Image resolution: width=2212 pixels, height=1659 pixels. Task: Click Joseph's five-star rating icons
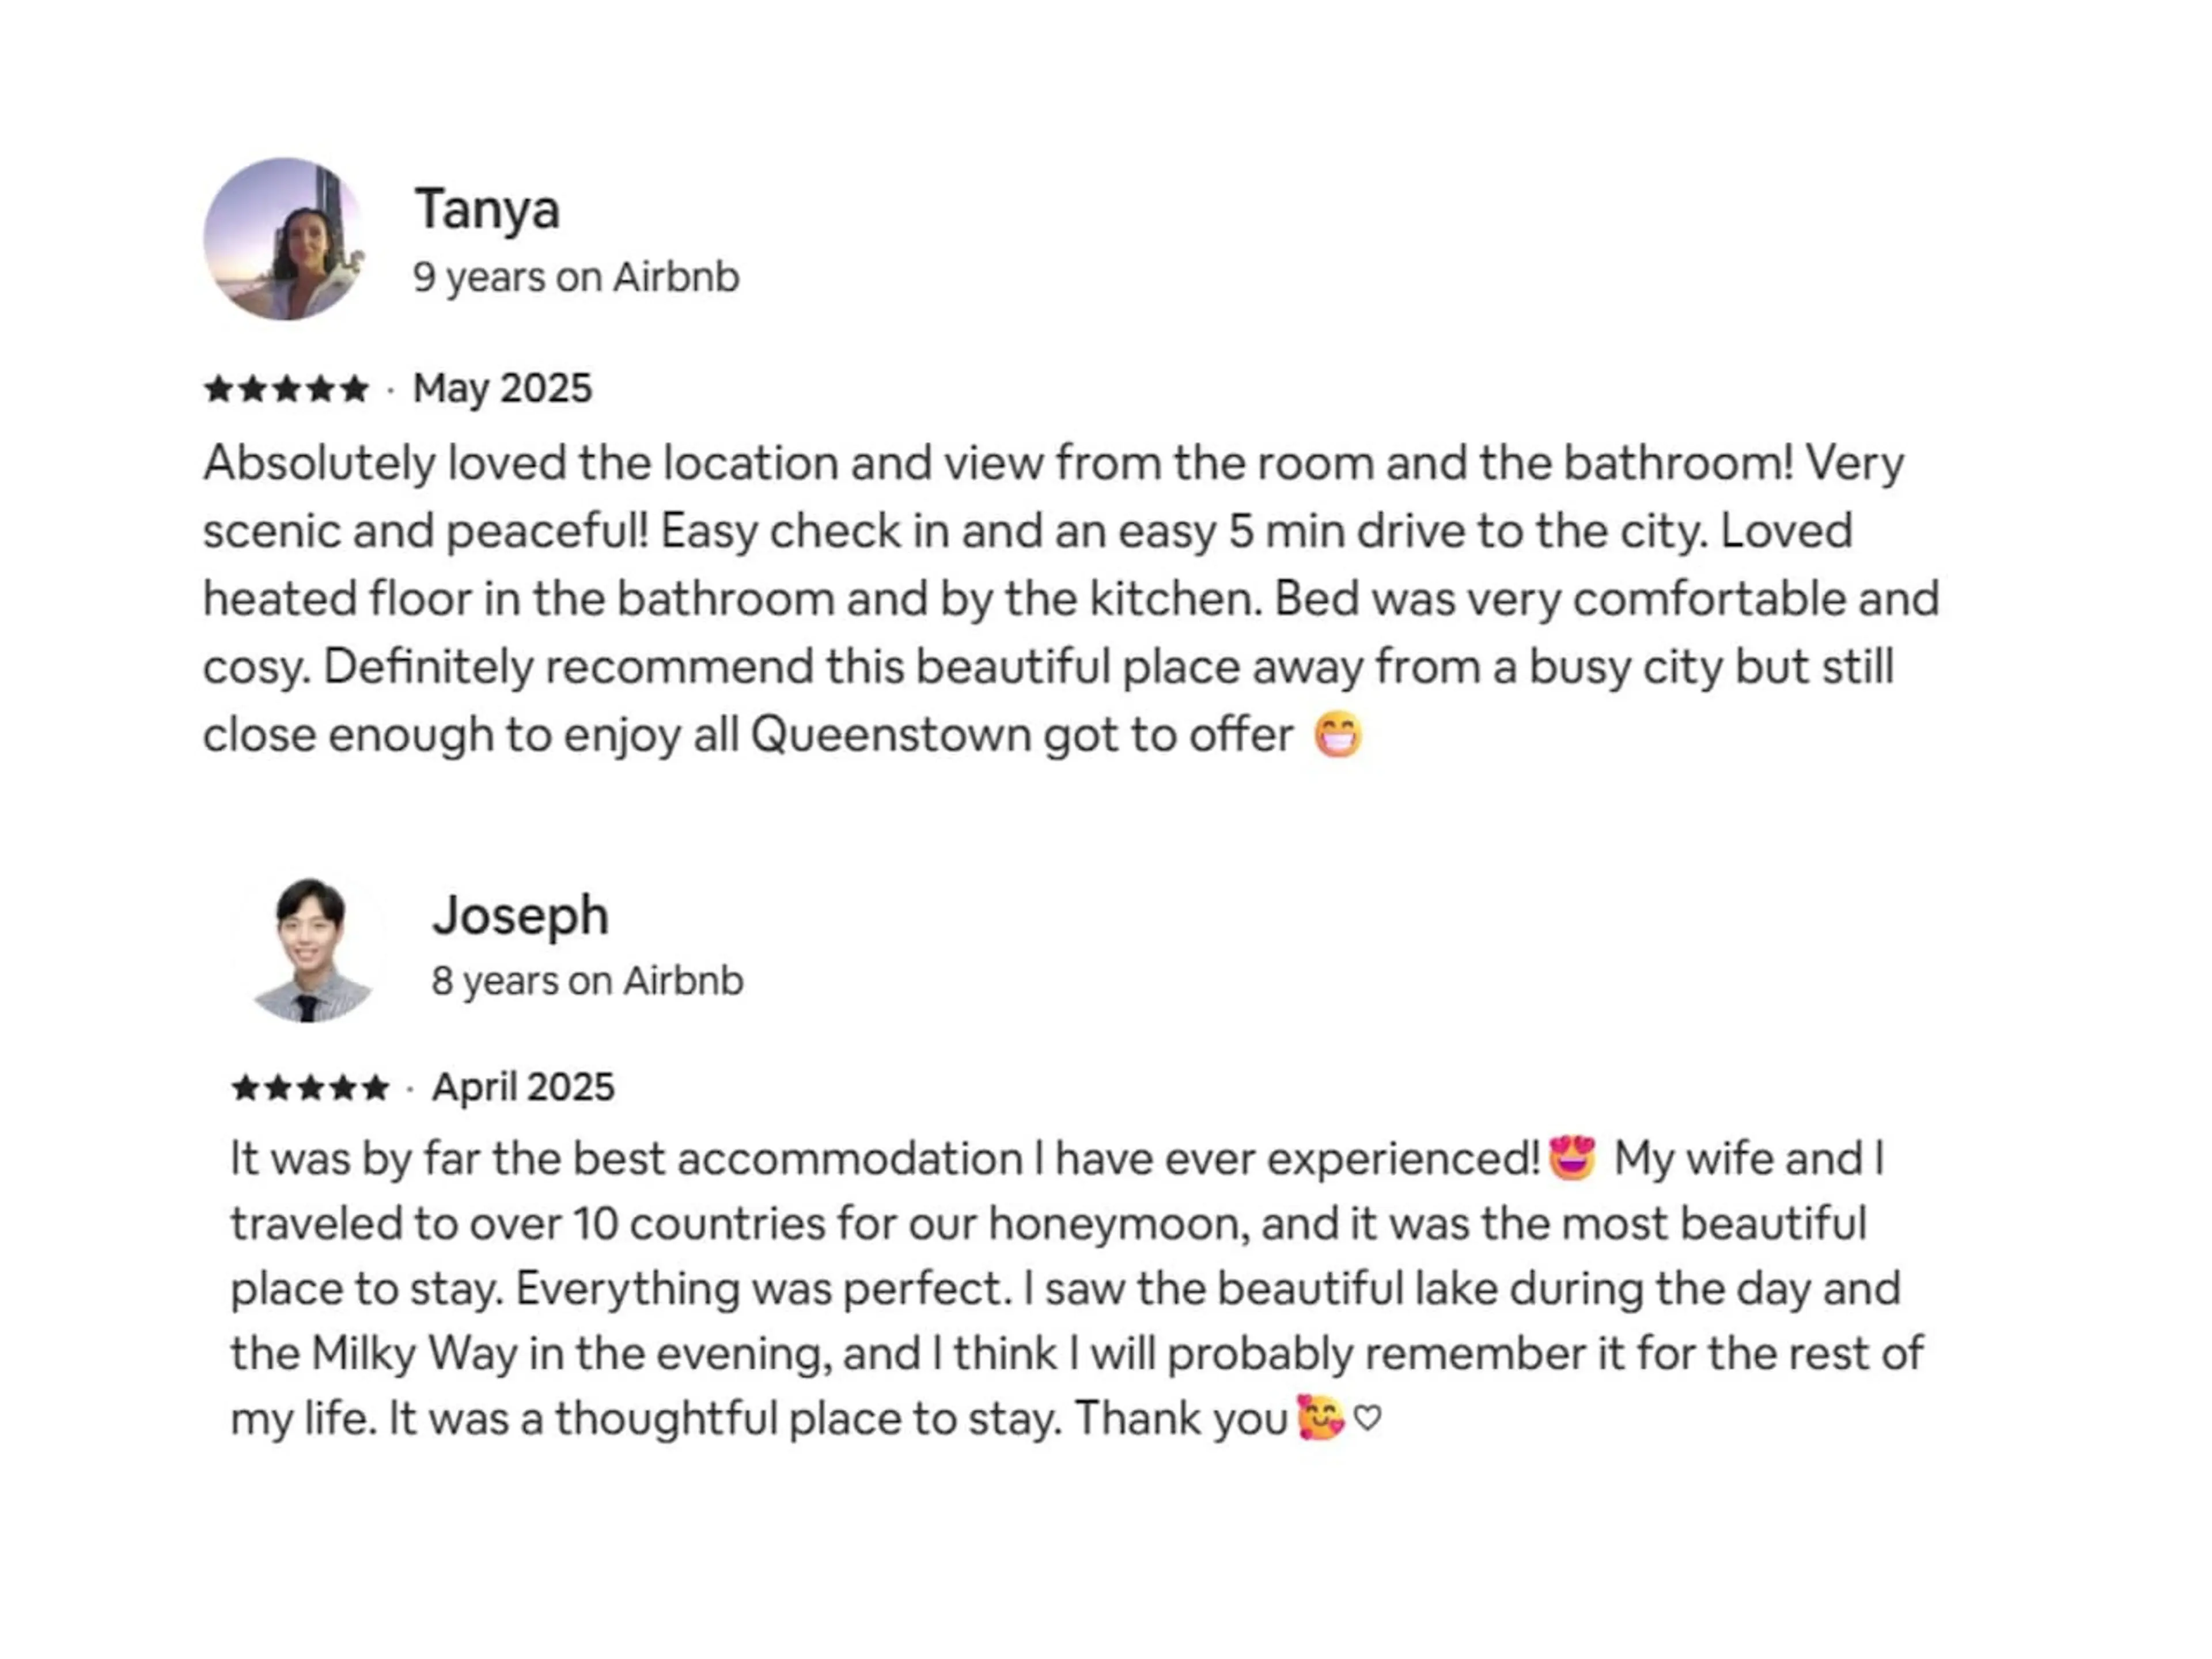[310, 1087]
